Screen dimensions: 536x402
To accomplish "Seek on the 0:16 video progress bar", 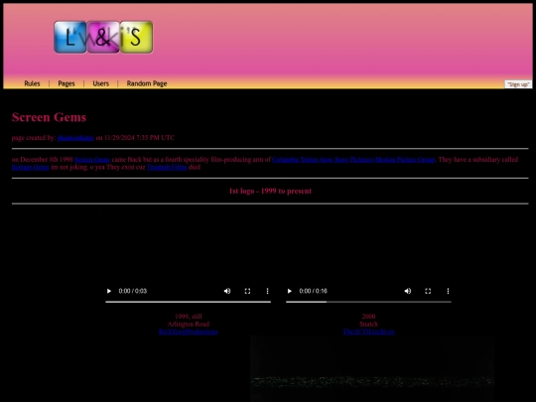I will 368,302.
